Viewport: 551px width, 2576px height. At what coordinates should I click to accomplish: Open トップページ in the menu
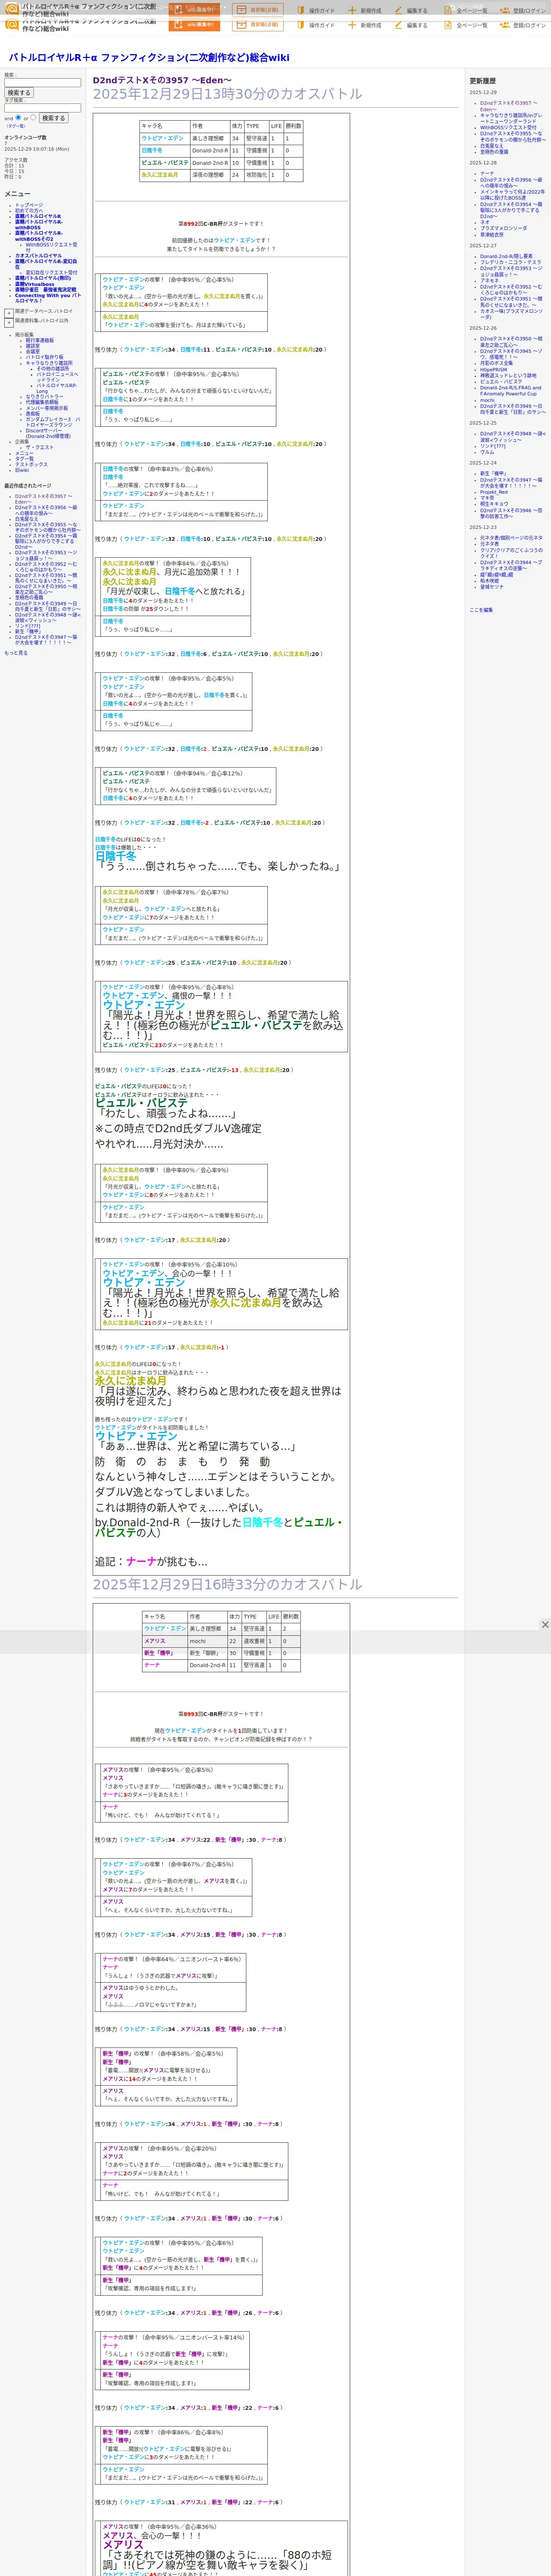point(29,205)
